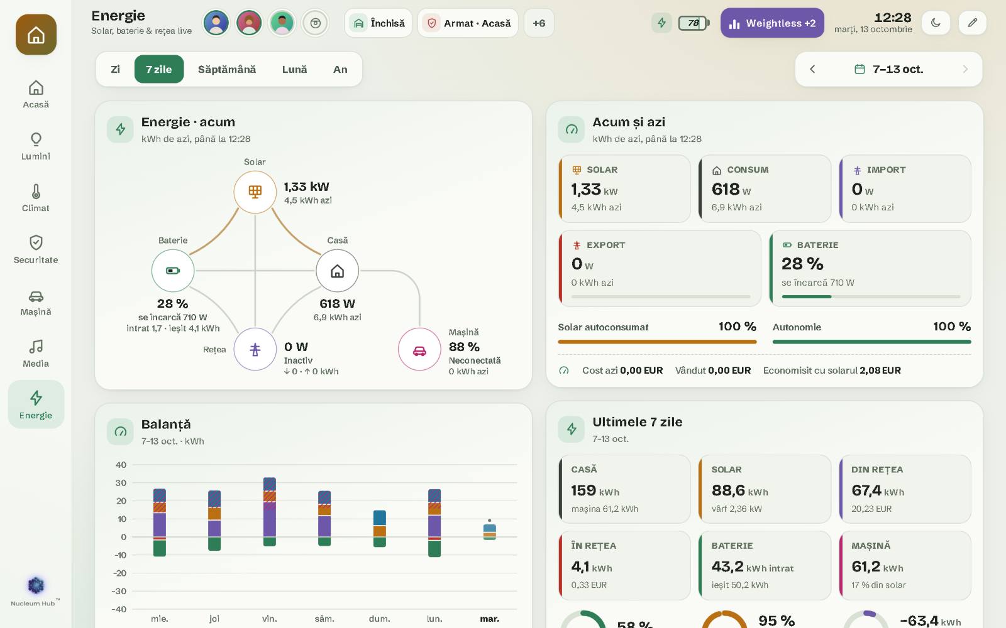Click the robot vacuum avatar icon

[x=315, y=23]
